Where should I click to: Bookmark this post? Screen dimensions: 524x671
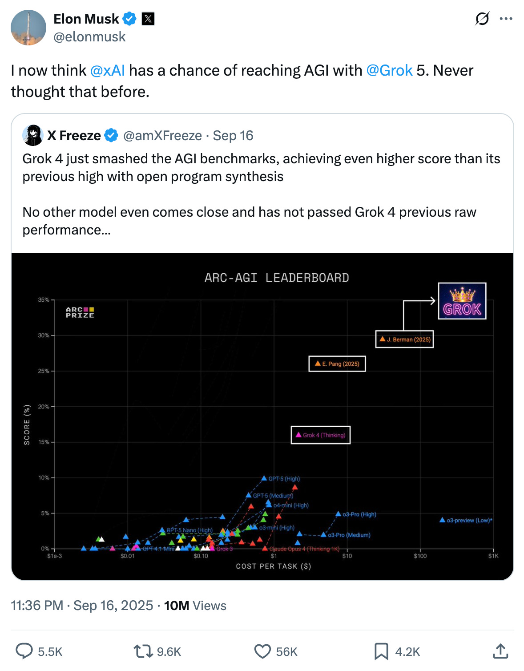coord(381,651)
